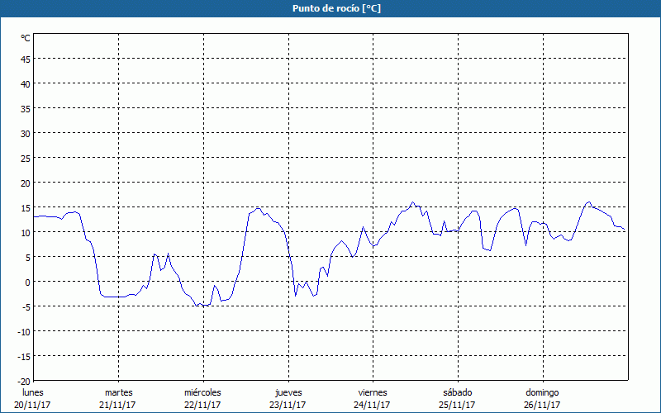The width and height of the screenshot is (661, 413).
Task: Click the 25/11/17 date label
Action: (x=457, y=405)
